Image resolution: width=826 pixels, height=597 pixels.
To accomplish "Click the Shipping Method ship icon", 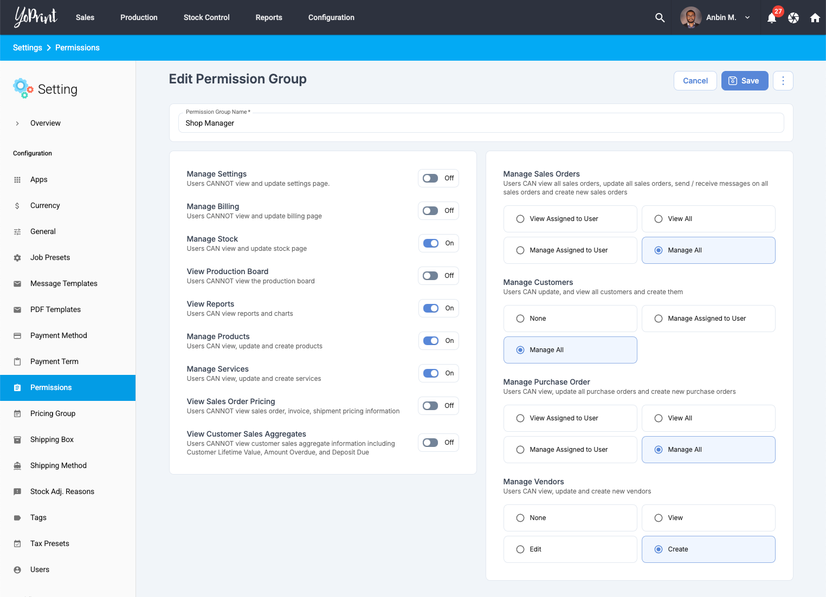I will tap(17, 466).
